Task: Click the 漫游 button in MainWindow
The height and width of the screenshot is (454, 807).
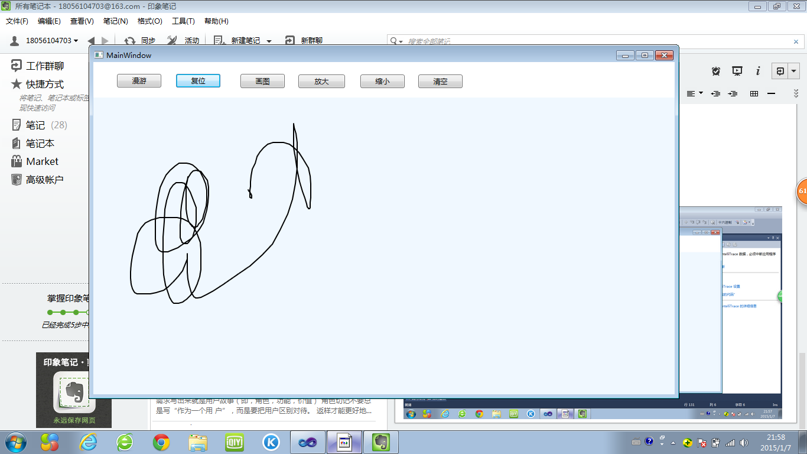Action: point(139,81)
